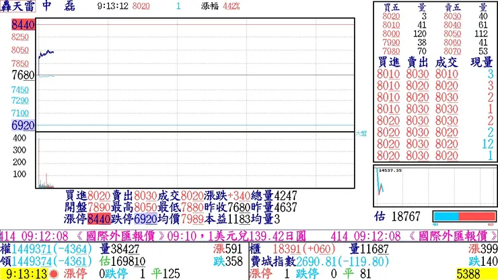Screen dimensions: 498x280
Task: Click the 8250 label on the price axis
Action: (20, 37)
